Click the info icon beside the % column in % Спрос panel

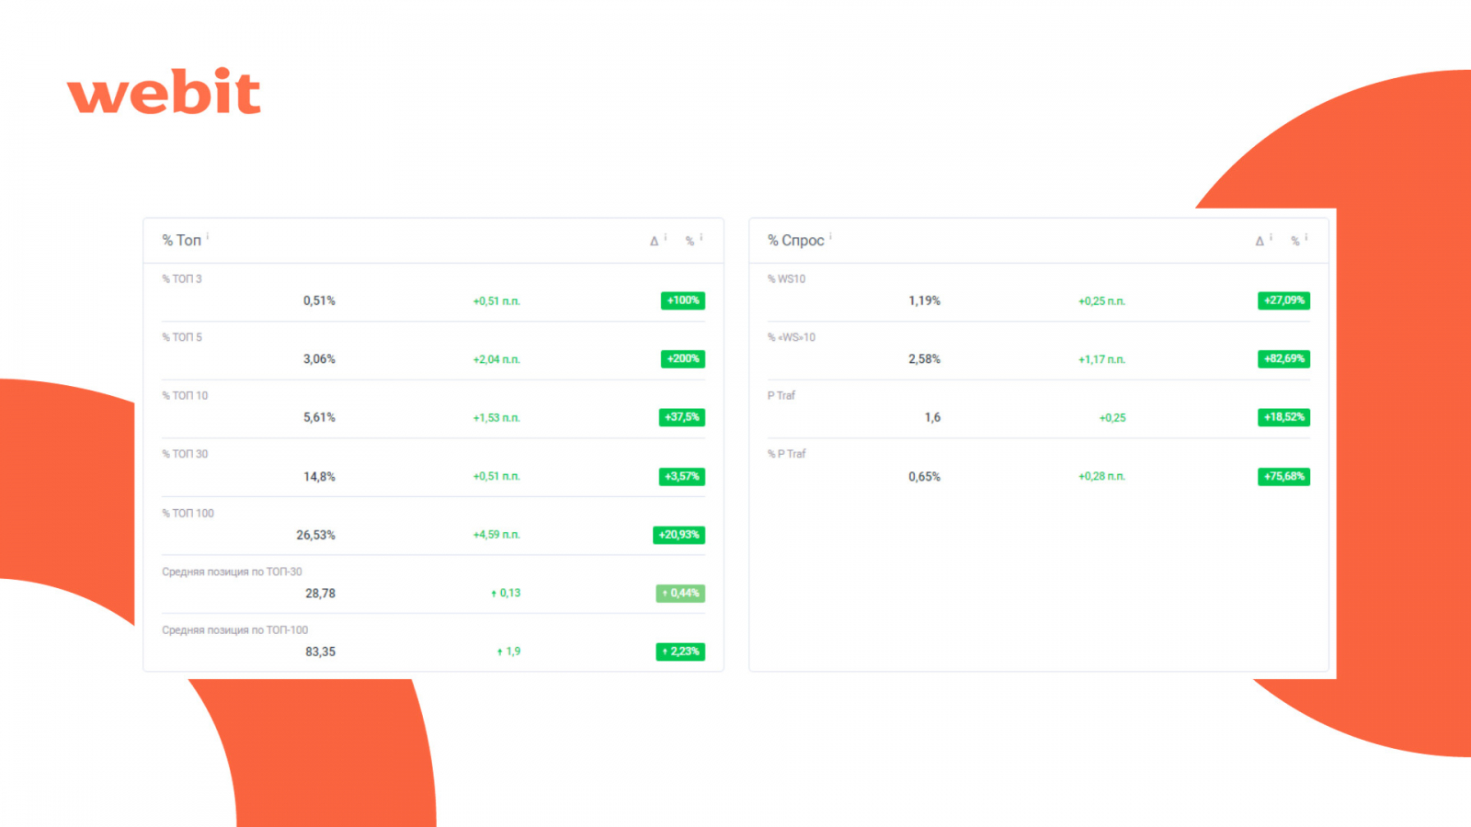tap(1306, 237)
